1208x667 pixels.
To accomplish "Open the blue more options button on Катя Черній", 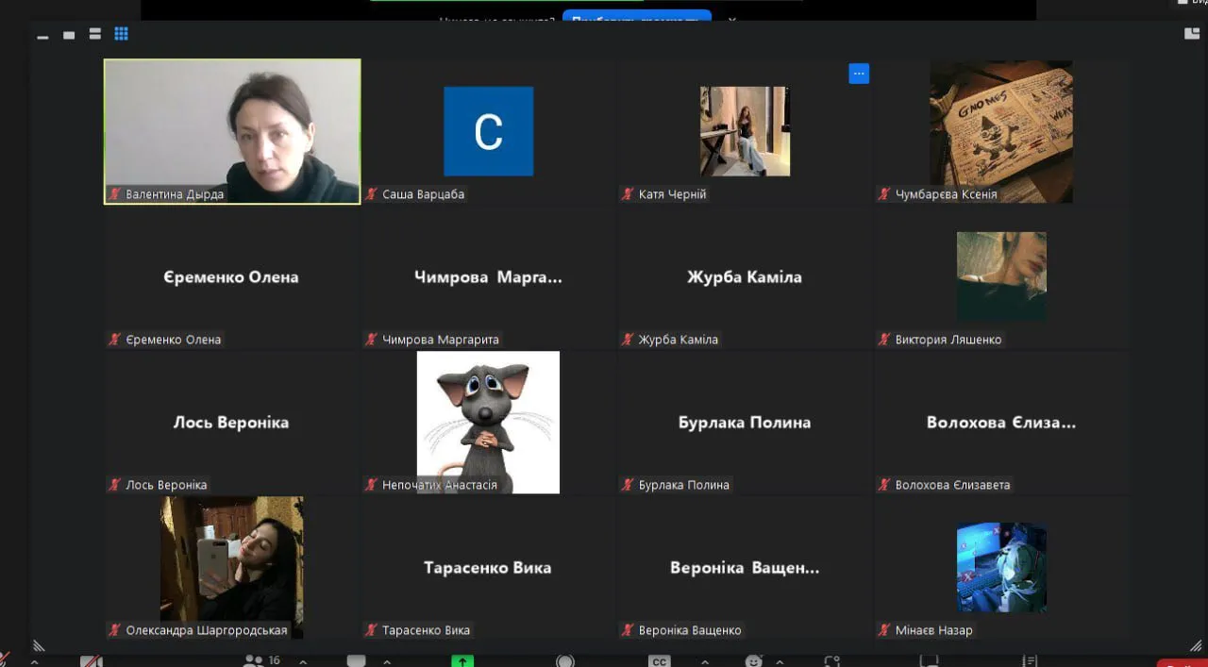I will 859,74.
